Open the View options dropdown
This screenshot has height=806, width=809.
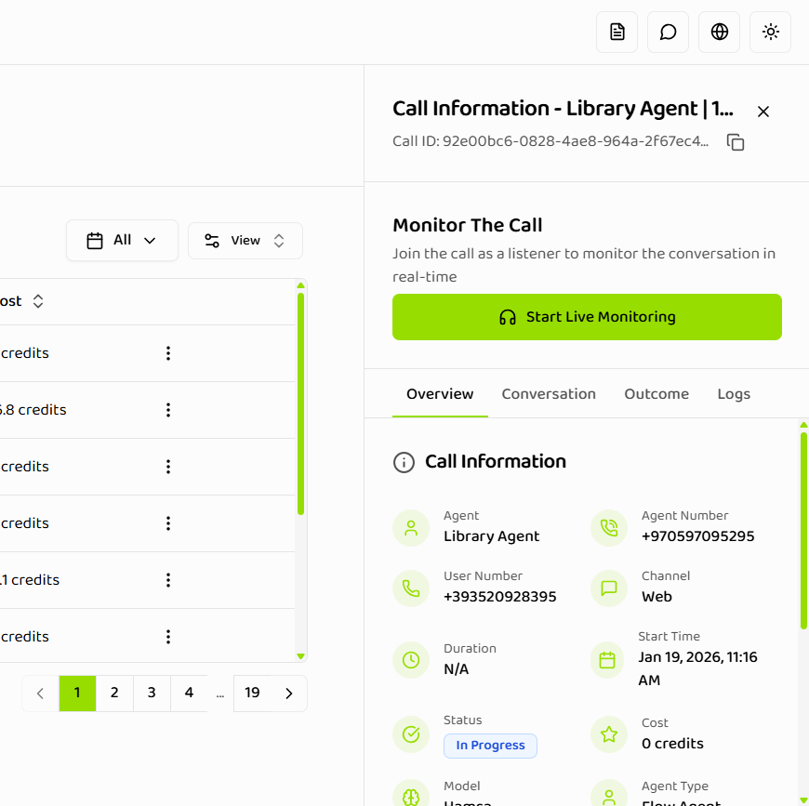[x=245, y=240]
